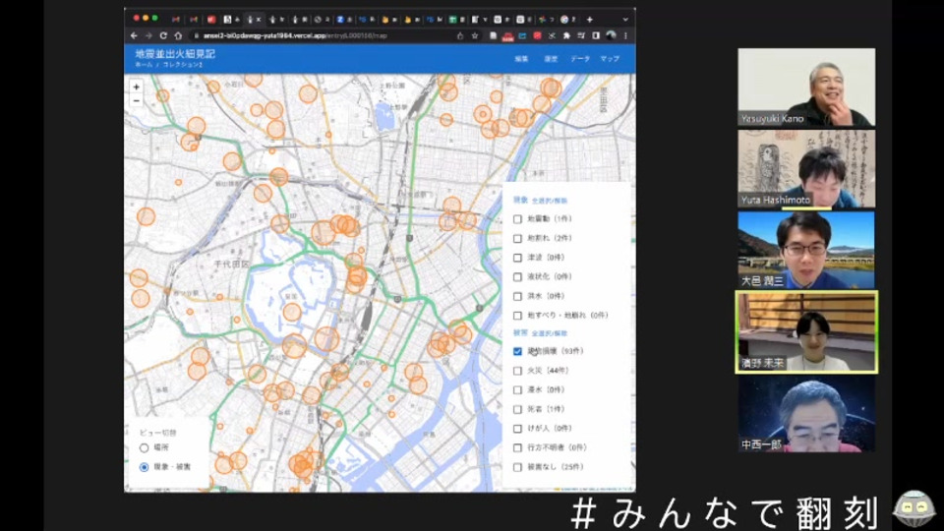Viewport: 944px width, 531px height.
Task: Expand the tab search chevron
Action: (625, 20)
